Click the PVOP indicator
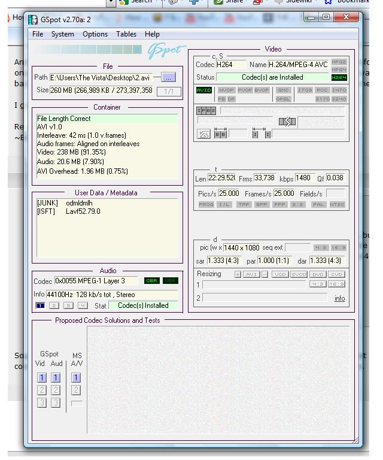This screenshot has width=383, height=460. 245,90
